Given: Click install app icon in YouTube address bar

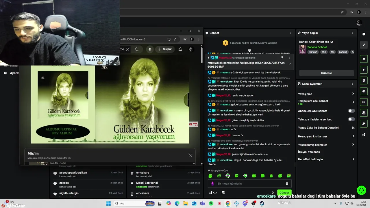Looking at the screenshot, I should coord(169,39).
